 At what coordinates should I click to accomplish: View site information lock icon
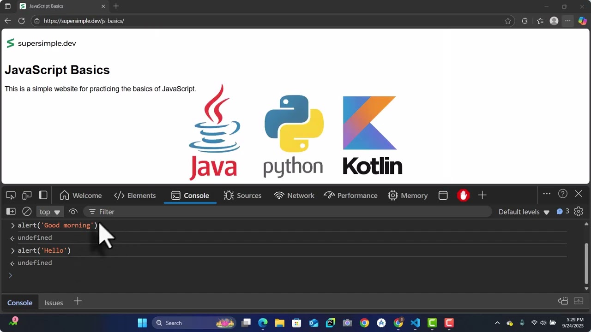tap(37, 21)
